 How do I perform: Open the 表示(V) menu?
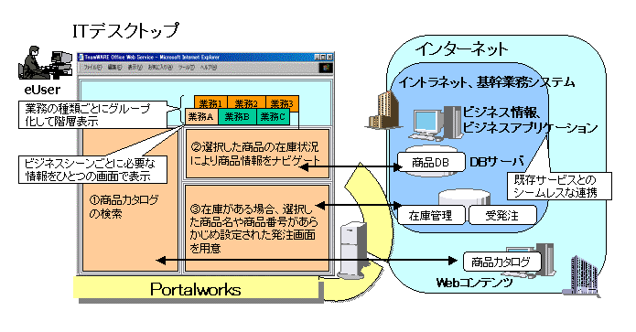(x=135, y=68)
